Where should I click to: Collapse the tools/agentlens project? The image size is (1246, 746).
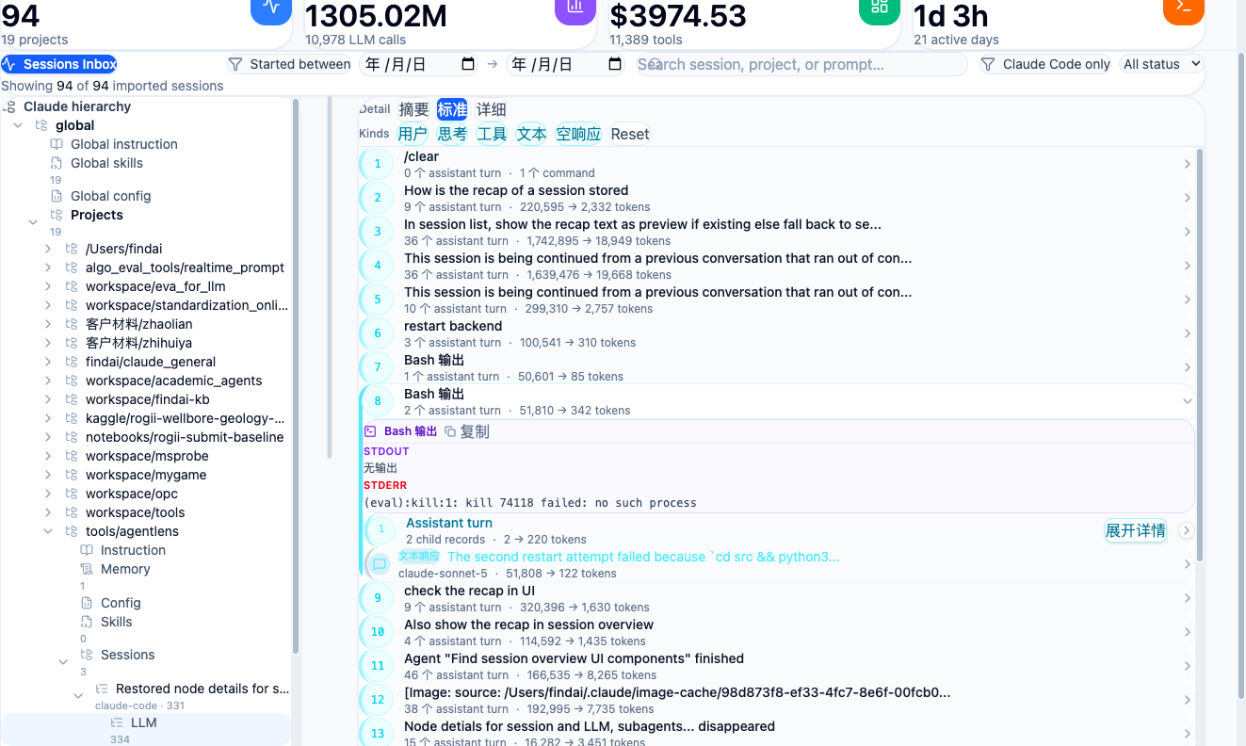click(x=48, y=531)
